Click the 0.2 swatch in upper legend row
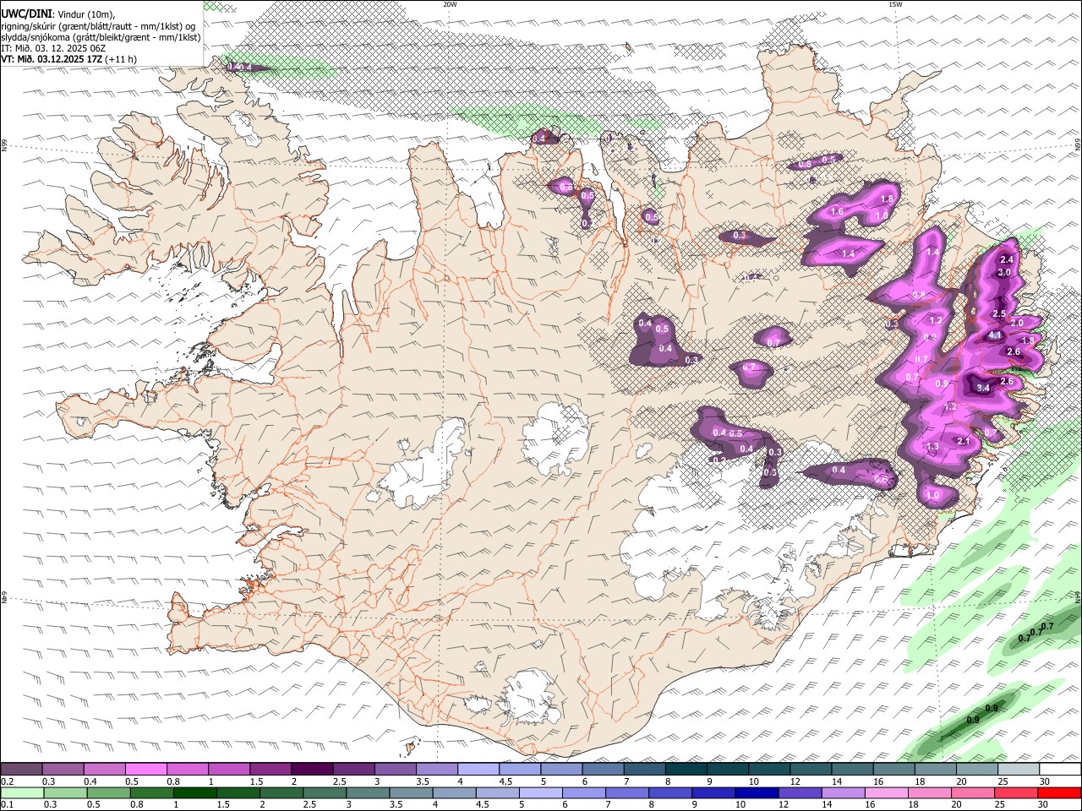 (x=21, y=769)
